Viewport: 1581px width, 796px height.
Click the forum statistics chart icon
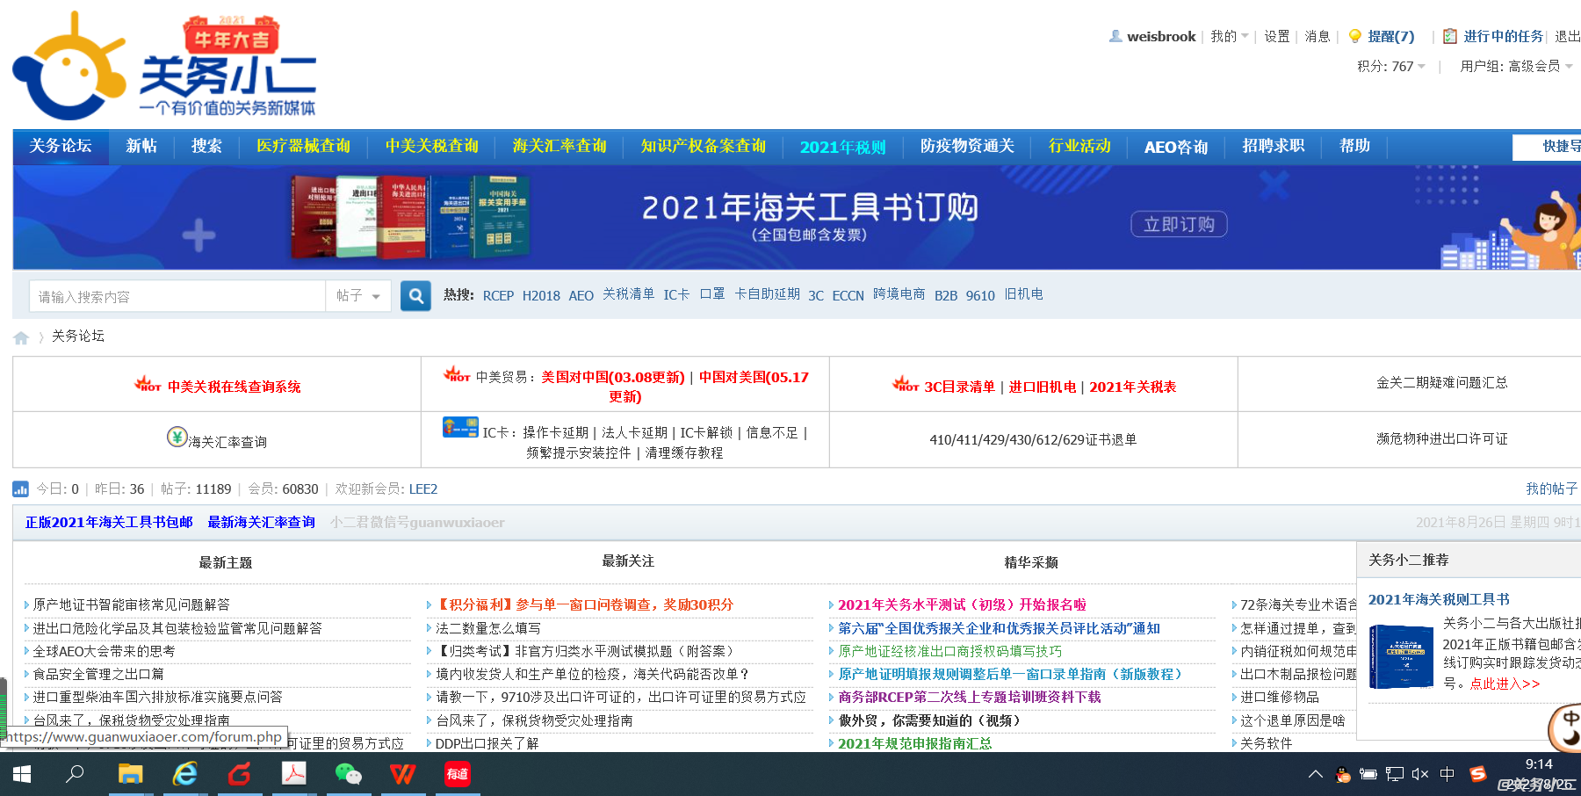coord(20,489)
